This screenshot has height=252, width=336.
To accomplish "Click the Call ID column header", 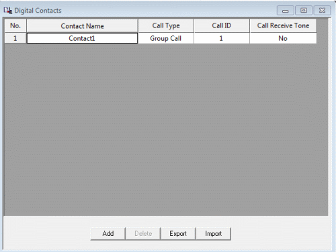I will tap(222, 26).
